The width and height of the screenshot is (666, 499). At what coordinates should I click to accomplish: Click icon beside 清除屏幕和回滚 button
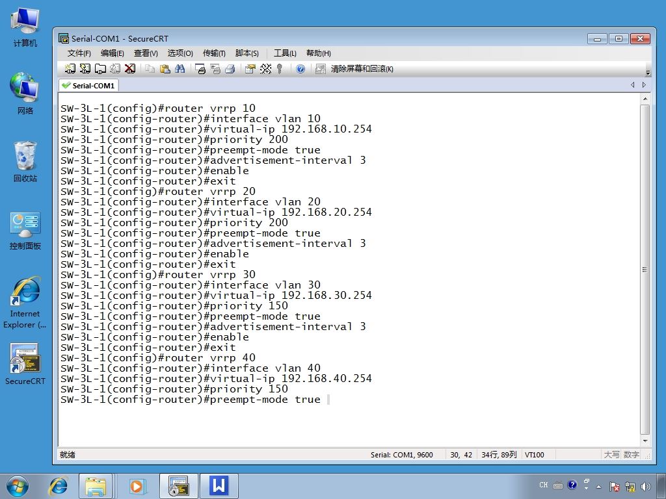(x=321, y=69)
